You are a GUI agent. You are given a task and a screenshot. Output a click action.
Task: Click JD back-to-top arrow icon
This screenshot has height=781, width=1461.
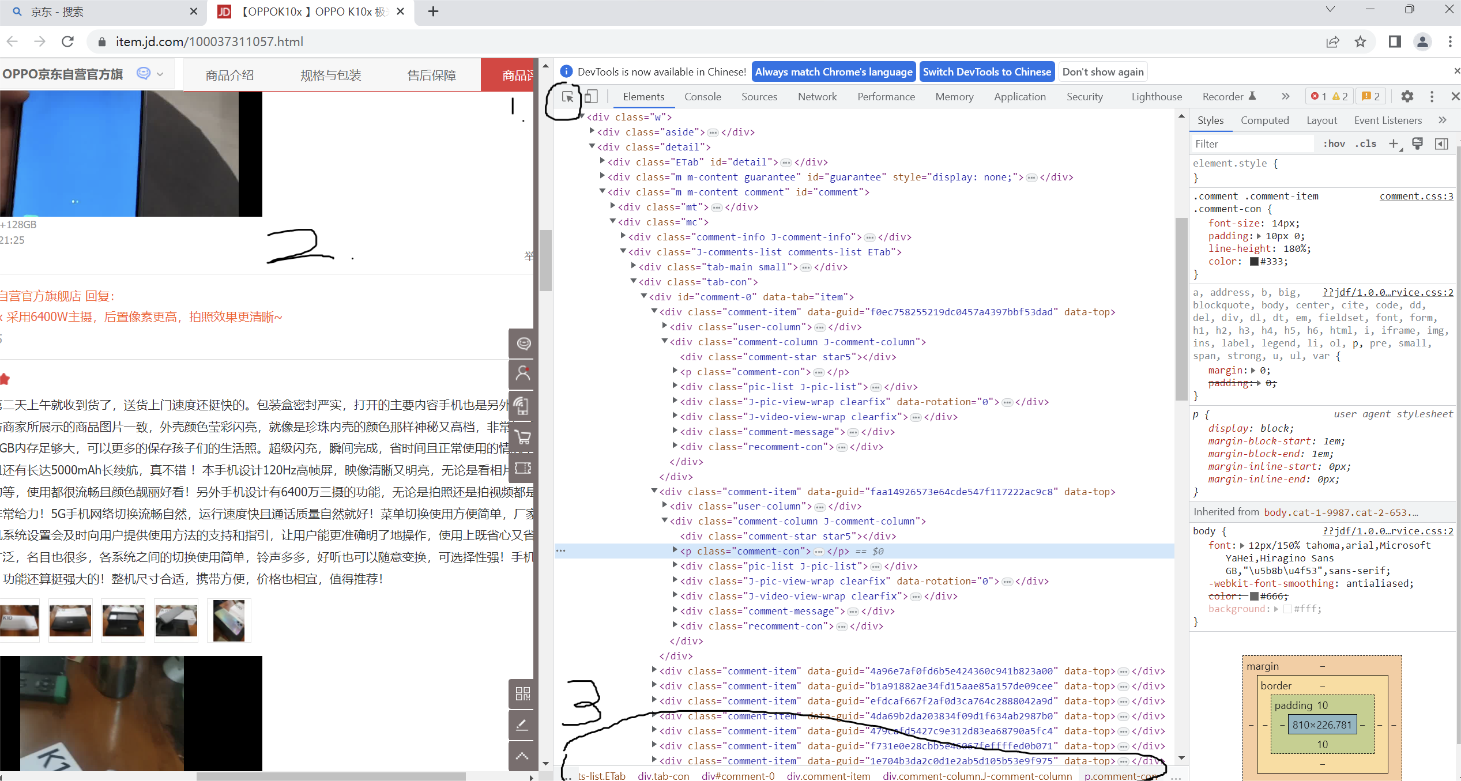[523, 756]
